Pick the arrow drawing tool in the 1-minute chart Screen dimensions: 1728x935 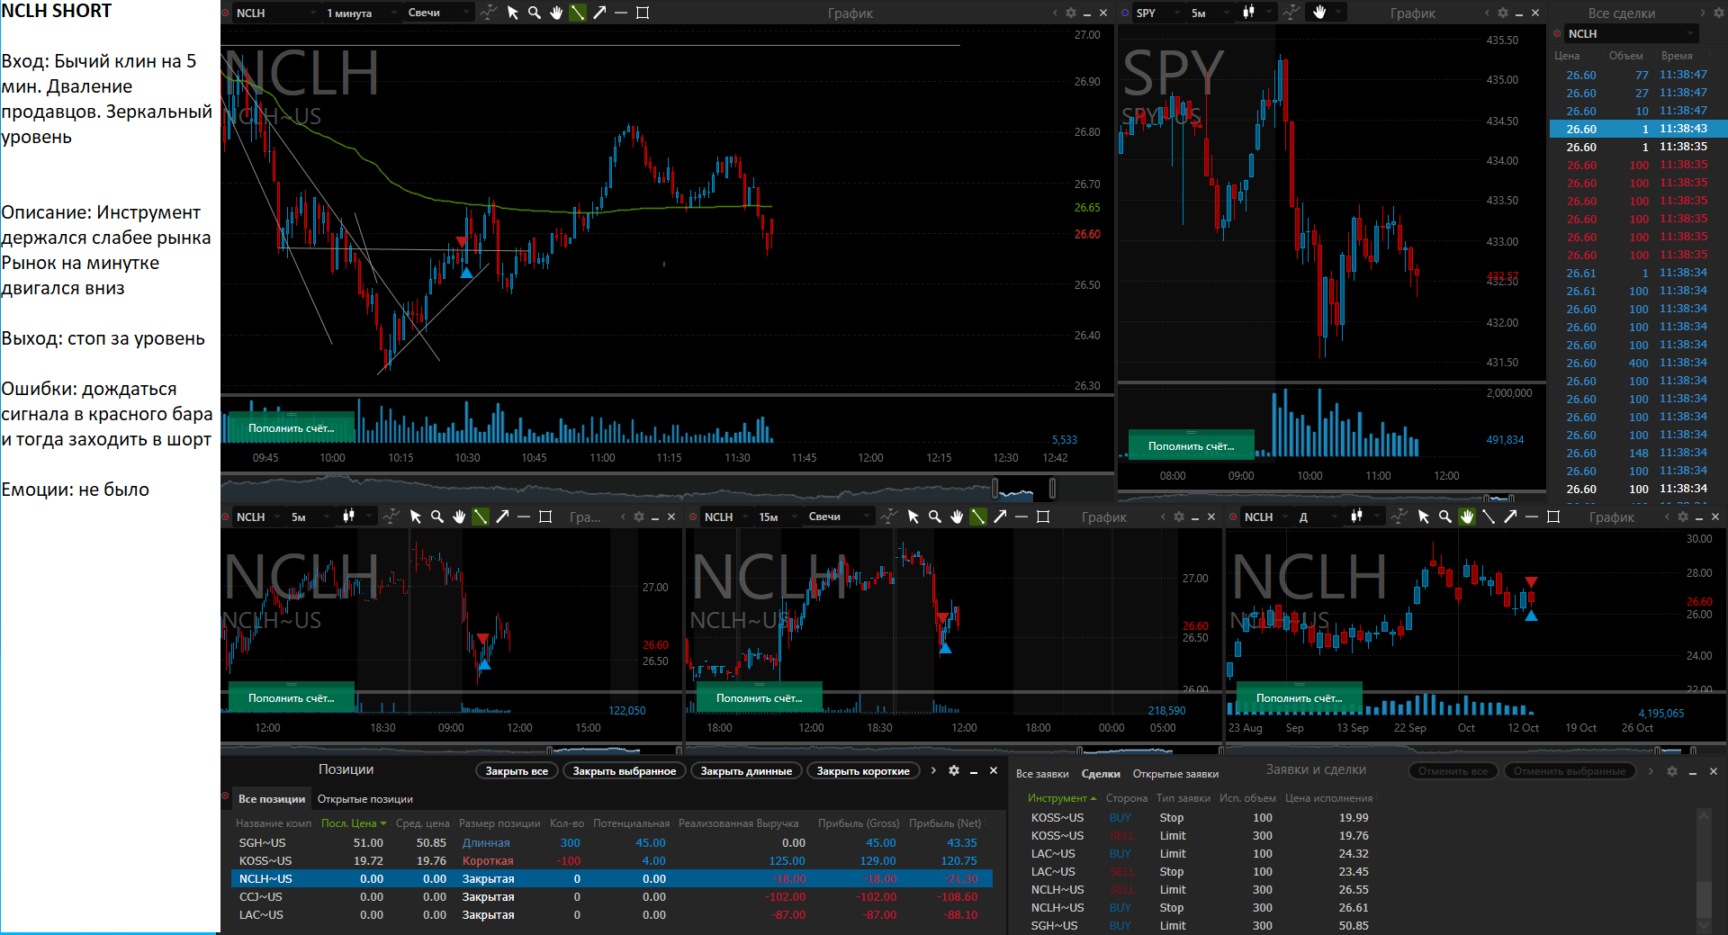(599, 13)
